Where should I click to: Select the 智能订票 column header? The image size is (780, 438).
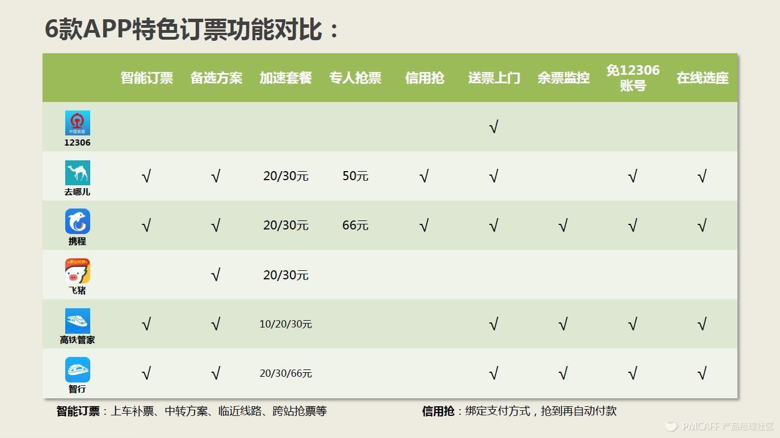click(x=146, y=78)
